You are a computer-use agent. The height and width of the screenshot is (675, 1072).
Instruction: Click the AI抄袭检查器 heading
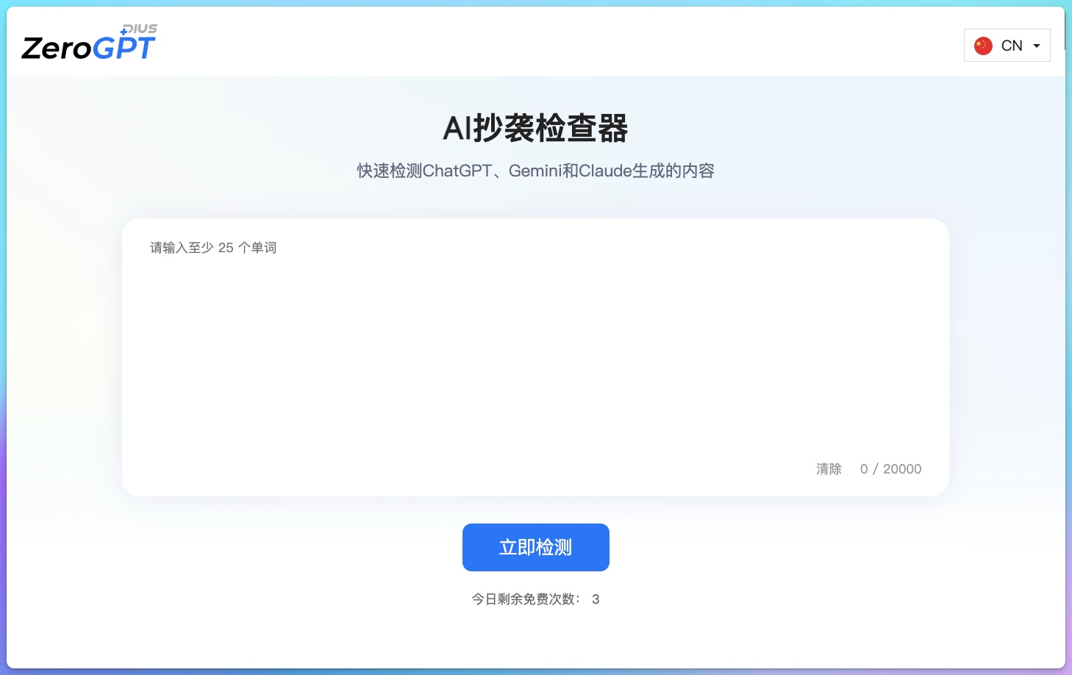click(535, 129)
